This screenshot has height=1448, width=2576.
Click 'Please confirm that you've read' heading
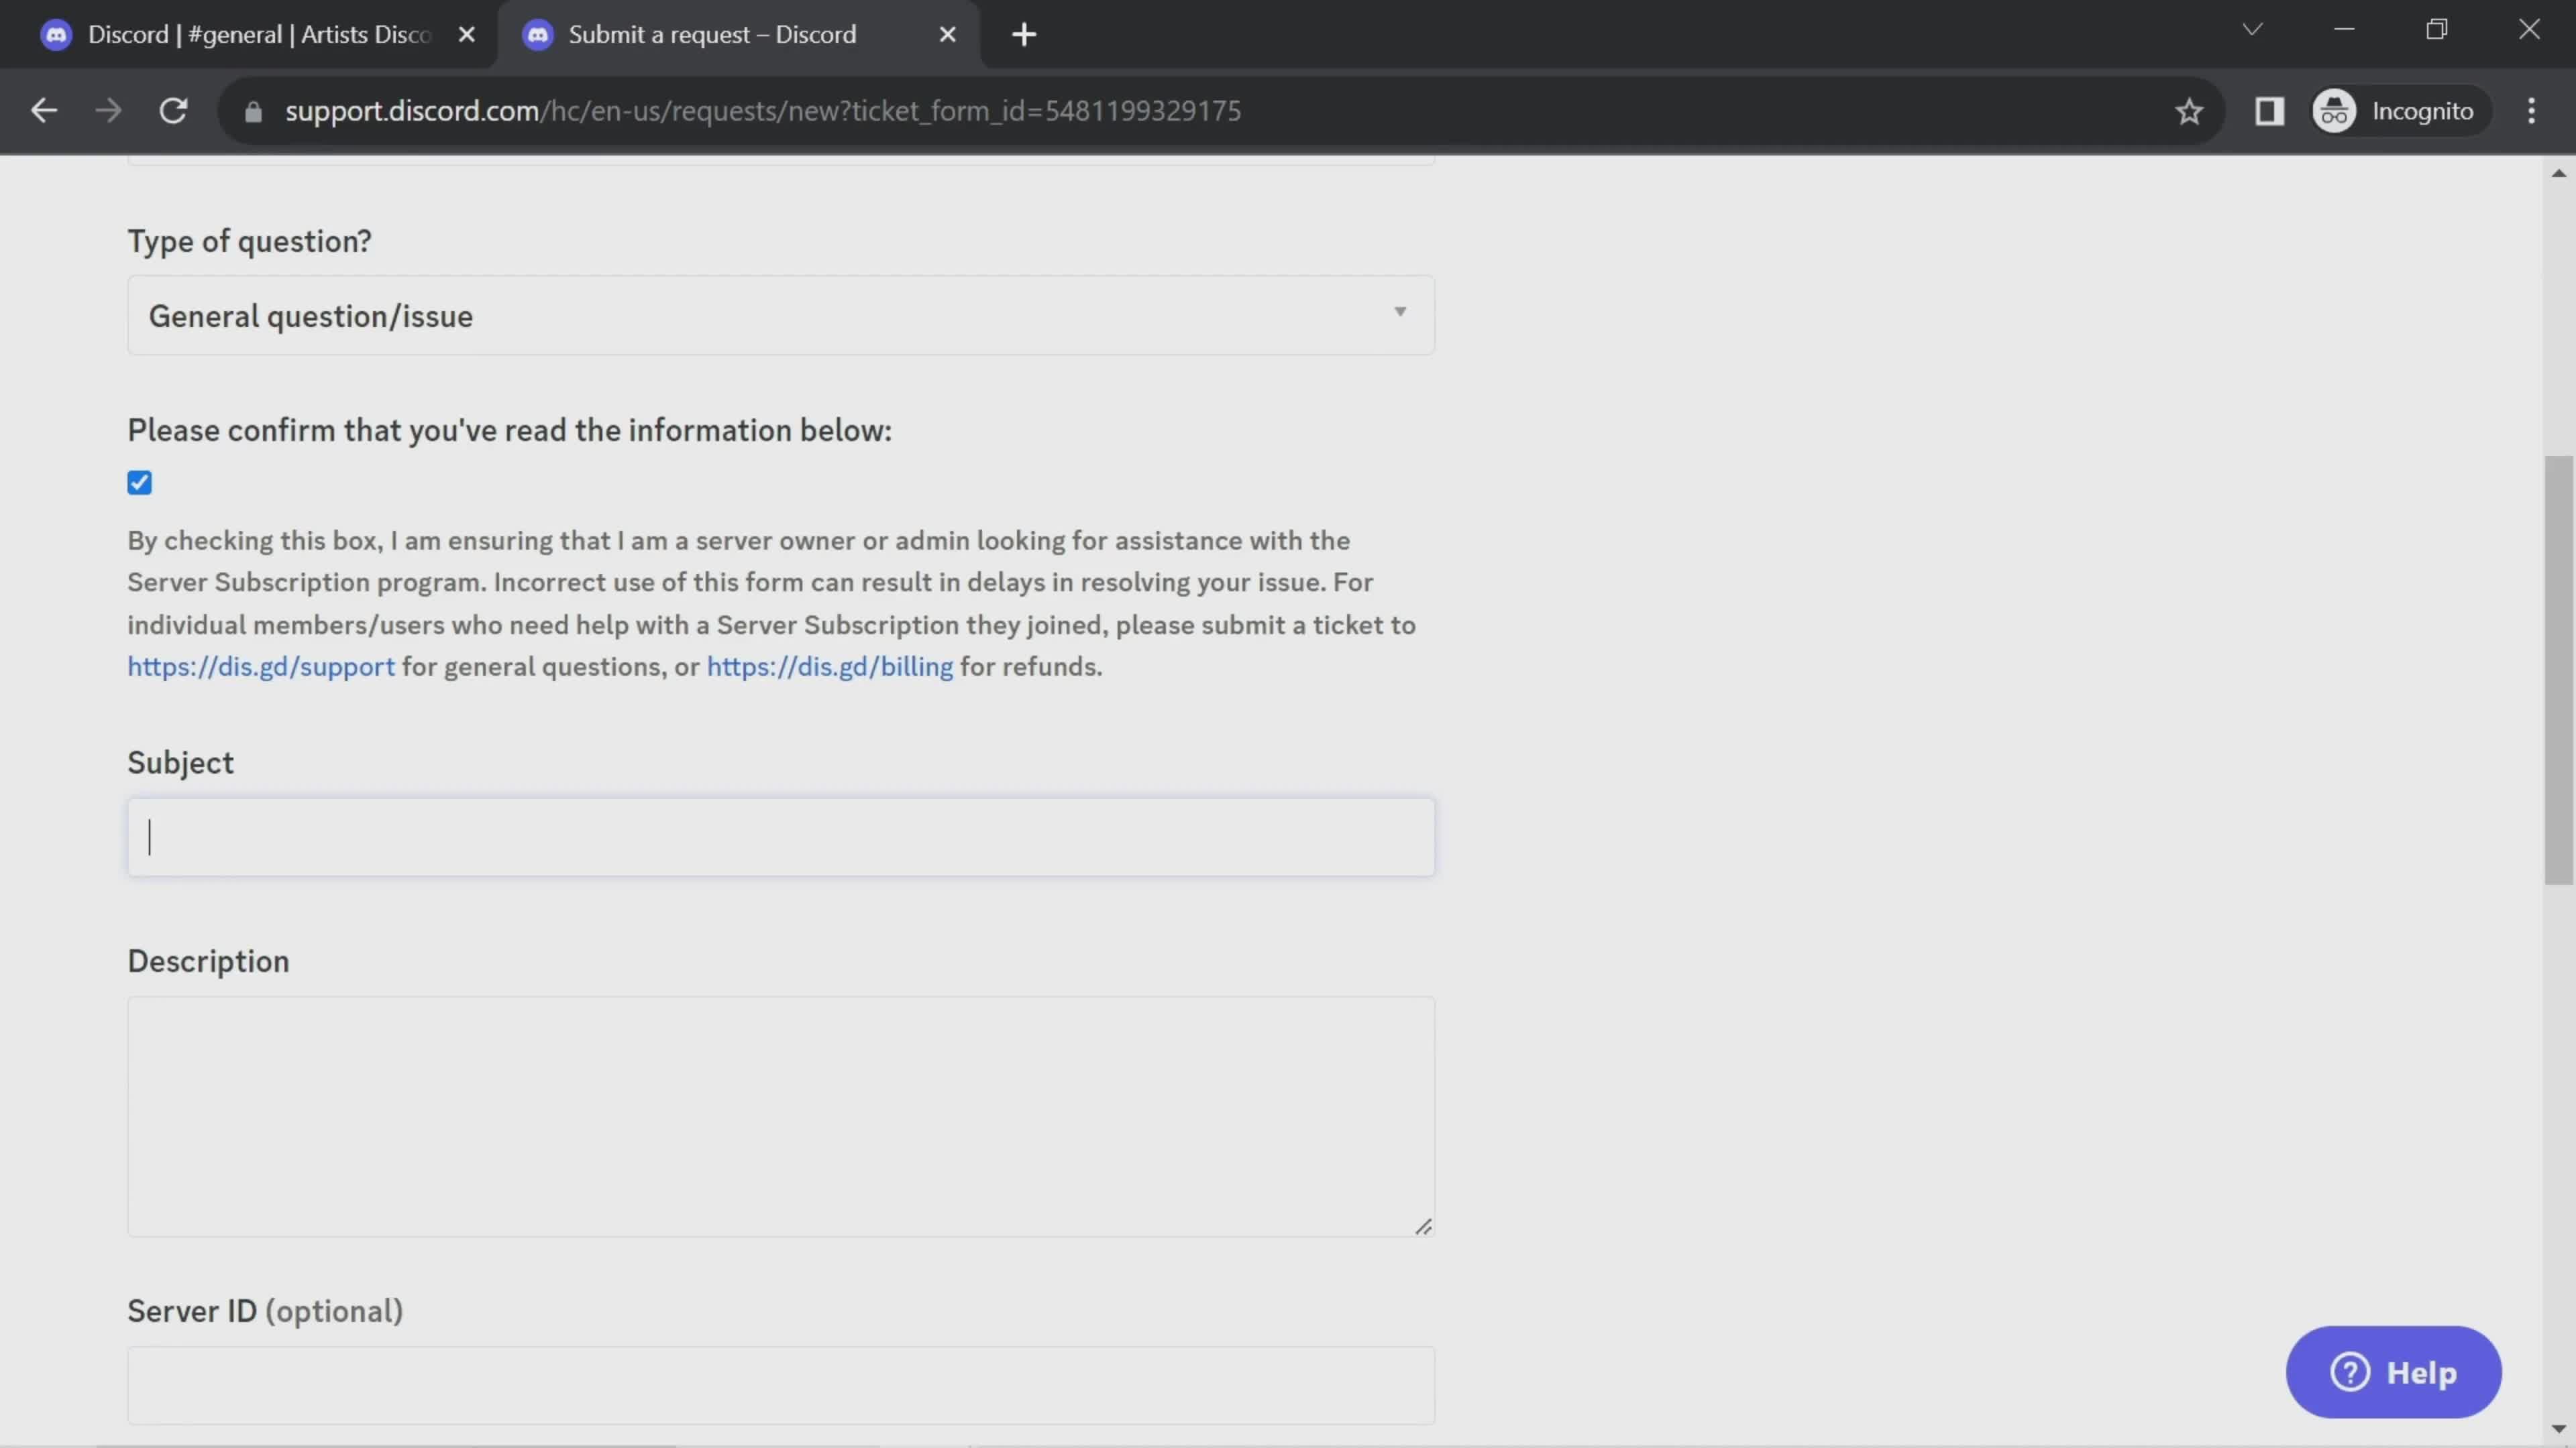pos(509,430)
